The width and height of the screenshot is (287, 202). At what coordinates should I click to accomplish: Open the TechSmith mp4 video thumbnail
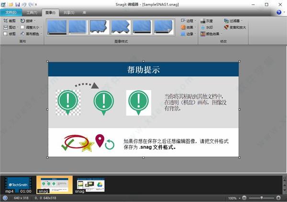pos(18,185)
